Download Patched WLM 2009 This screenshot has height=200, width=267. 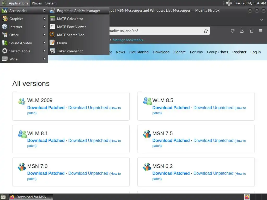[x=46, y=108]
